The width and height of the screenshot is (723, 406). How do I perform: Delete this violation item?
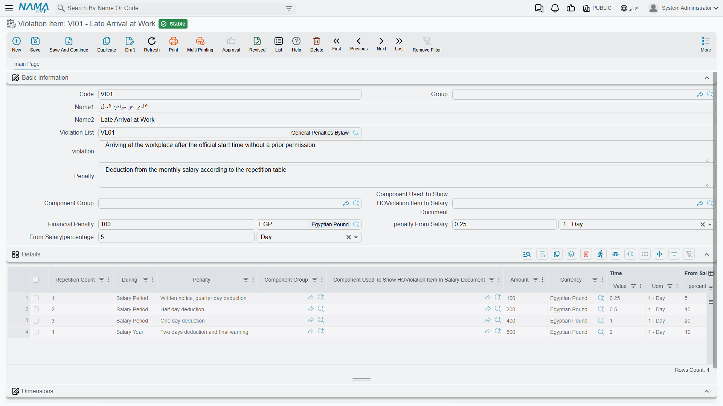[x=317, y=44]
